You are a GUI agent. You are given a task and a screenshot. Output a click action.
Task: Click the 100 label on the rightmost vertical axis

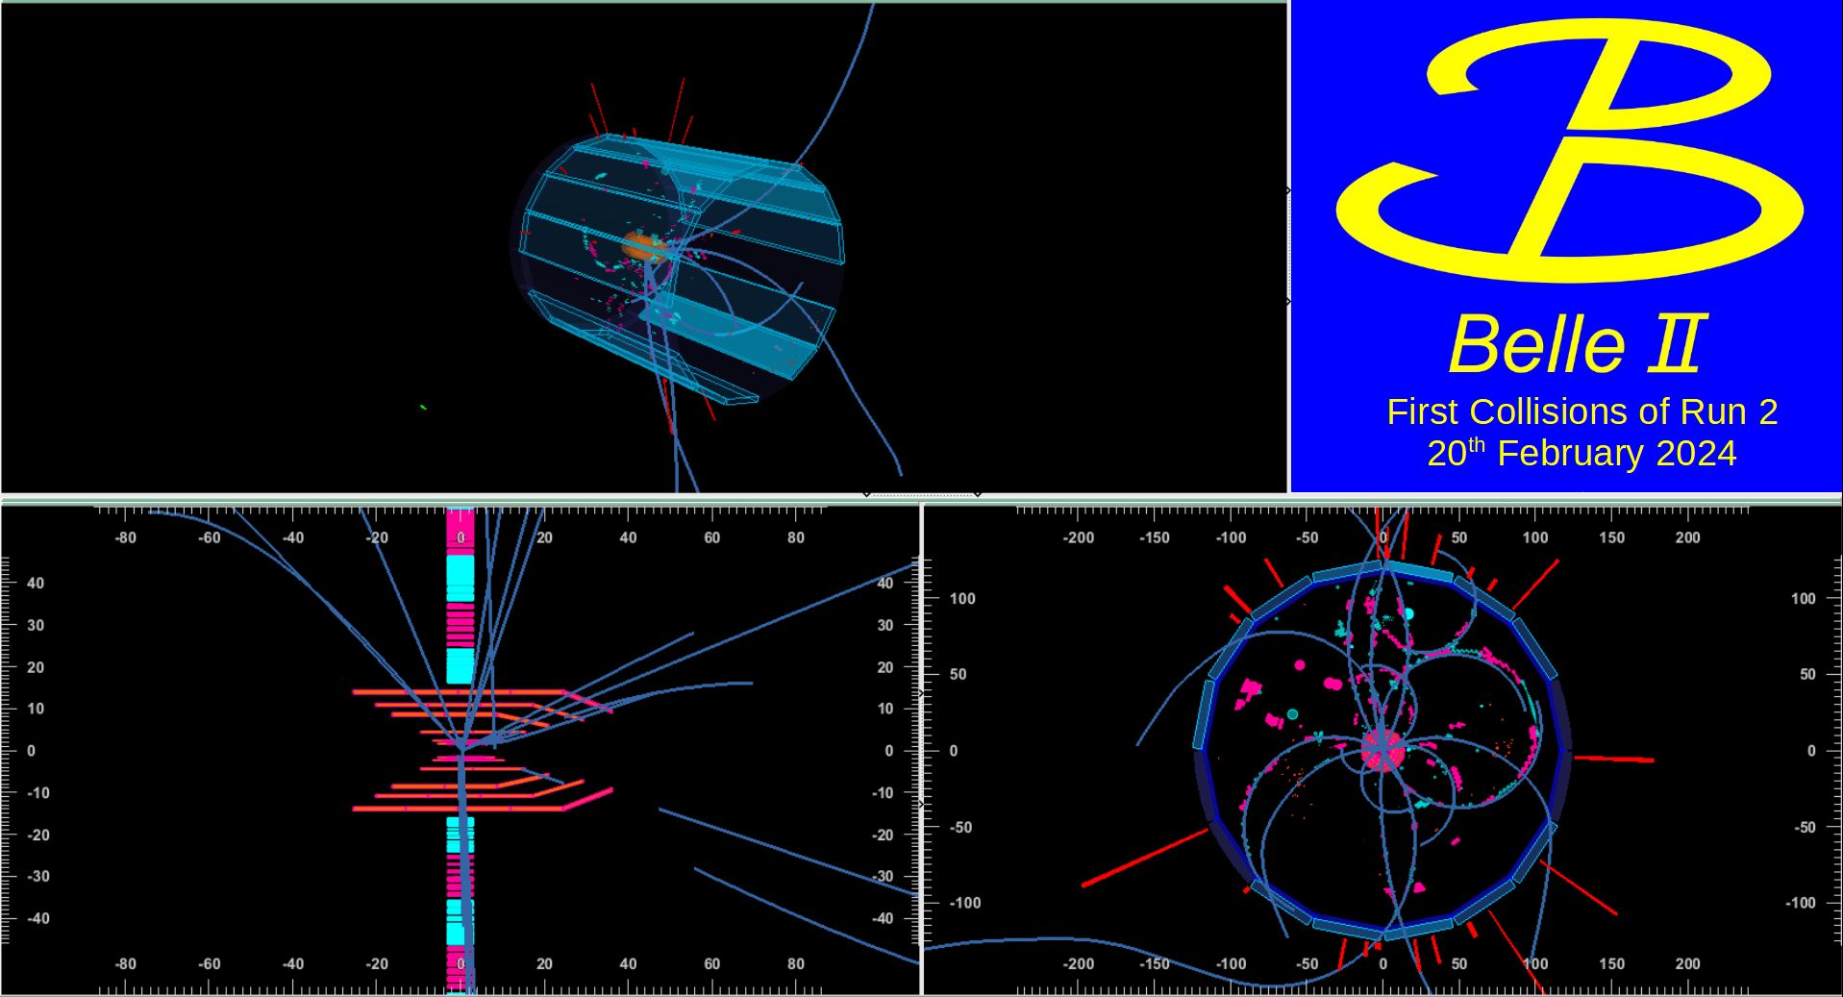(x=1806, y=598)
